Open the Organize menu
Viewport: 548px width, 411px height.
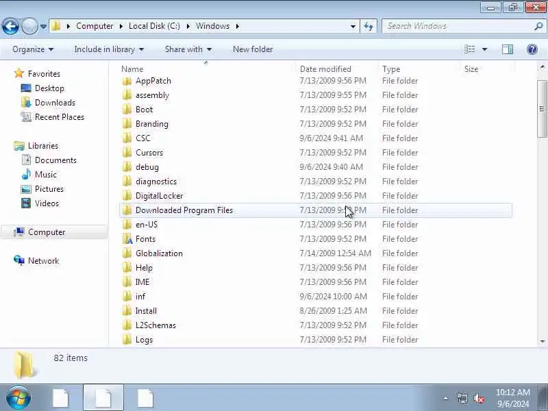[33, 49]
